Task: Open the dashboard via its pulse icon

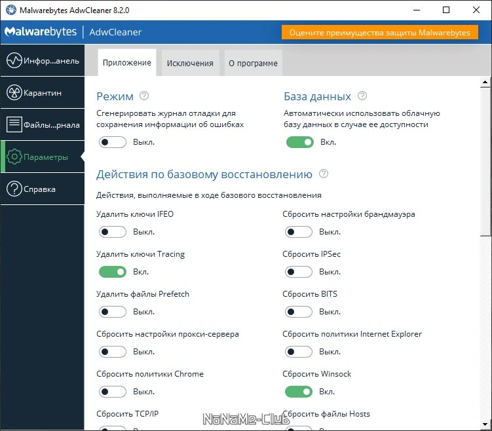Action: 14,60
